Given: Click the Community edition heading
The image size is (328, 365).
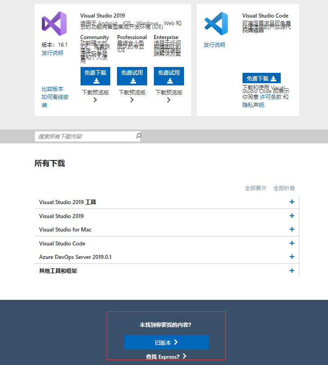Looking at the screenshot, I should click(x=94, y=37).
